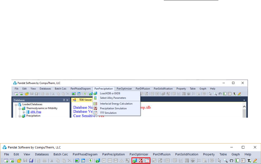Click the pencil draw icon in lower window toolbar
Screen dimensions: 261x164
[x=255, y=160]
